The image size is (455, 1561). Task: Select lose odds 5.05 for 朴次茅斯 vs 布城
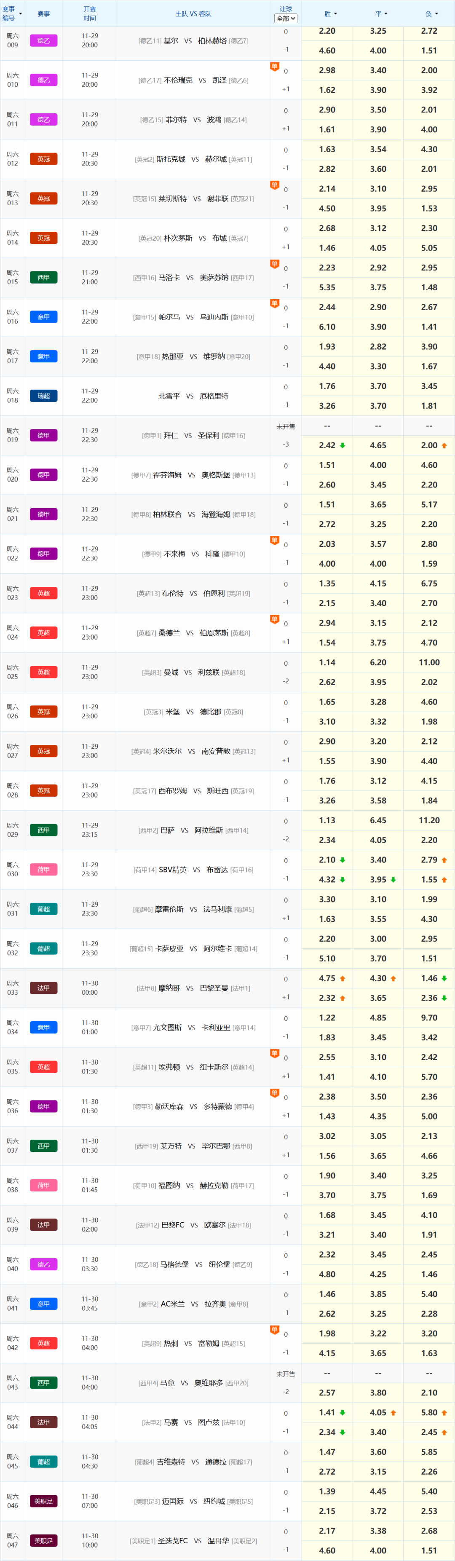(429, 248)
